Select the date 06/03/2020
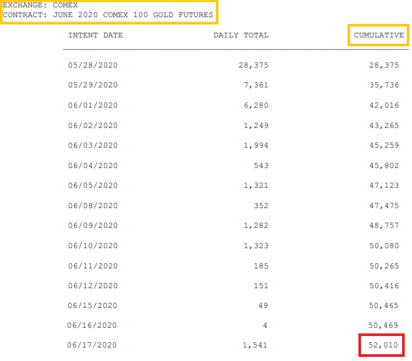The height and width of the screenshot is (361, 412). tap(93, 145)
